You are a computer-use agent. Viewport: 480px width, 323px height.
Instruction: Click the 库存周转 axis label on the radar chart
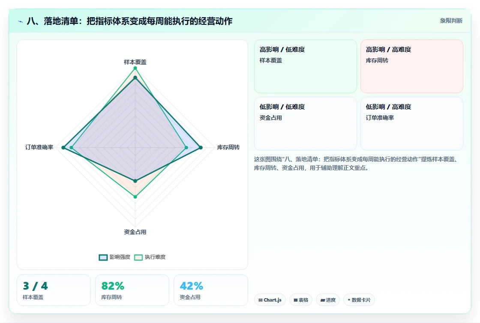tap(228, 147)
